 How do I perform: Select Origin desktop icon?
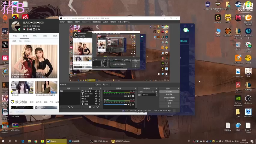point(5,19)
